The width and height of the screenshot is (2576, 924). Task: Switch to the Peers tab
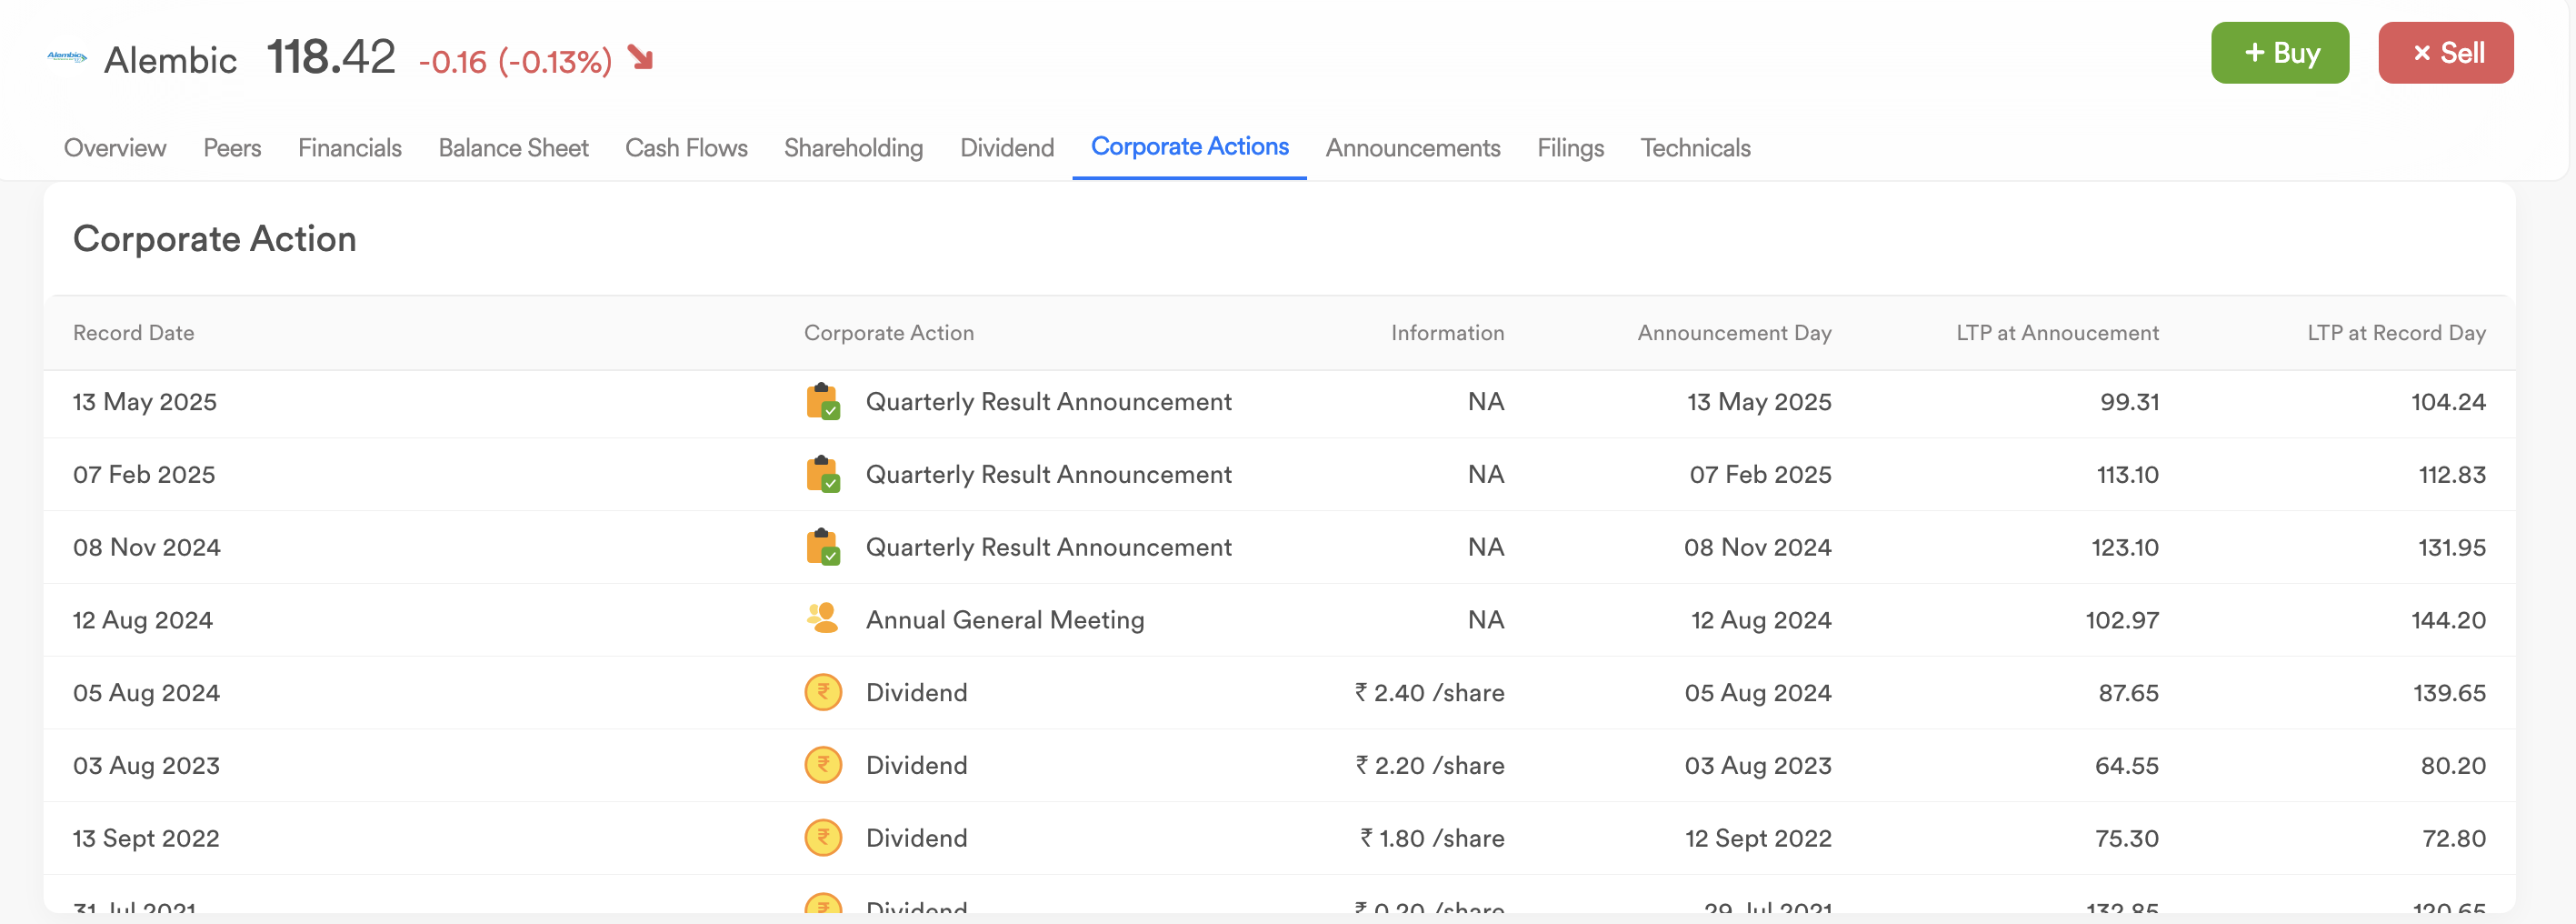coord(232,148)
